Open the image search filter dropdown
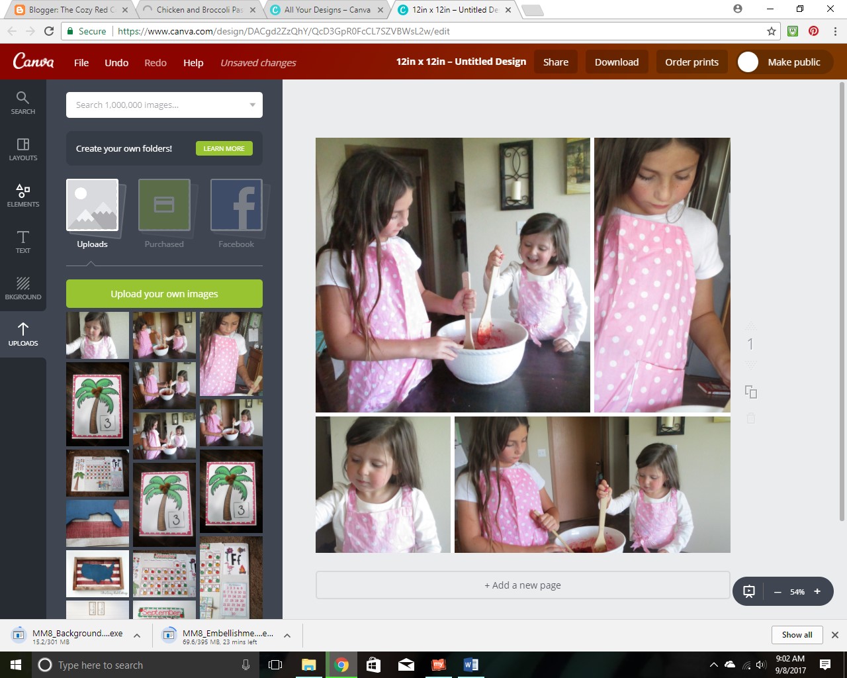Viewport: 847px width, 678px height. (x=252, y=105)
